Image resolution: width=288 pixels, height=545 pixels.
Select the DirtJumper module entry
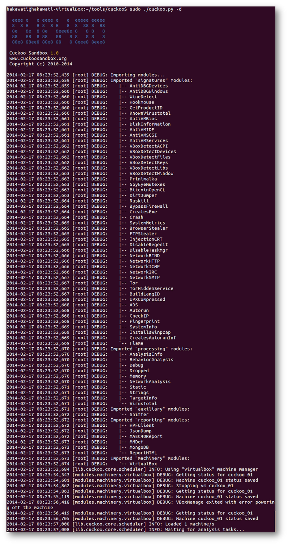click(x=143, y=195)
